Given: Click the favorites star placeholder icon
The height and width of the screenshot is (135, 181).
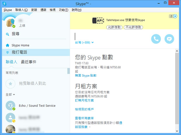Looking at the screenshot, I should coord(11,84).
